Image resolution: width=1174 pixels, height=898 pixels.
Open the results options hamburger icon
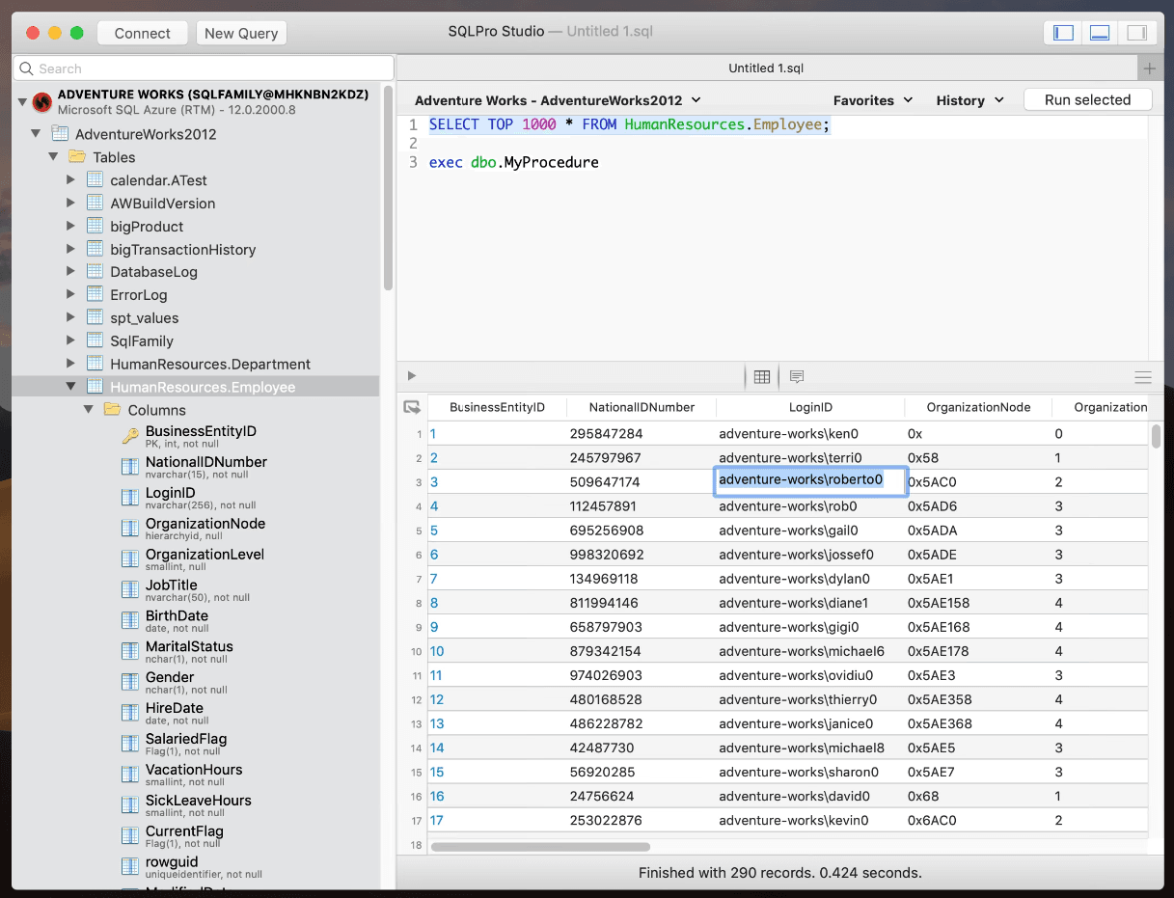pyautogui.click(x=1143, y=377)
